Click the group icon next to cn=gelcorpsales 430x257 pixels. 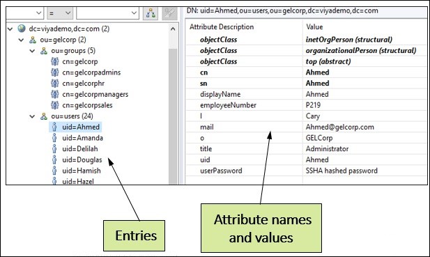point(54,105)
